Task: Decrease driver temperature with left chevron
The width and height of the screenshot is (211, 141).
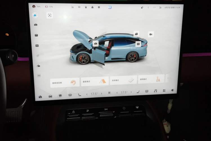Action: pos(87,94)
